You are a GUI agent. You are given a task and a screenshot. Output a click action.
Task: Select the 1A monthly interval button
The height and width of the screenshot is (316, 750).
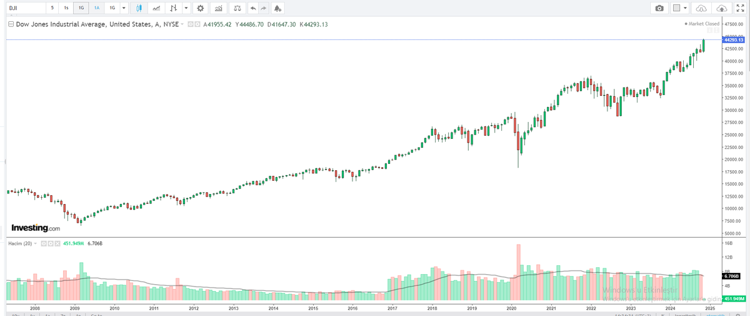(x=96, y=8)
